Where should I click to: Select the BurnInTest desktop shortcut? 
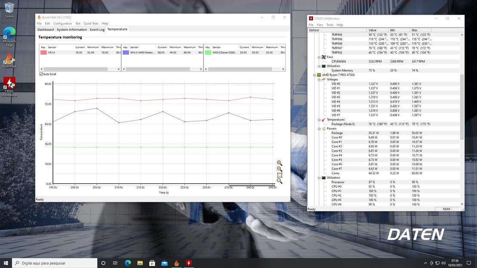9,60
